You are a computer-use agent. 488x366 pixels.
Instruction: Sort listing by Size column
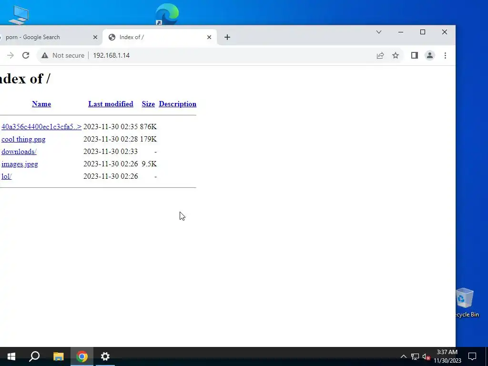click(148, 104)
